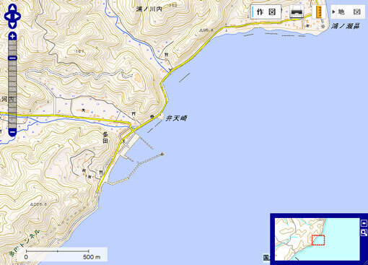Open the 作図 drawing tools panel
This screenshot has height=265, width=368.
coord(266,12)
